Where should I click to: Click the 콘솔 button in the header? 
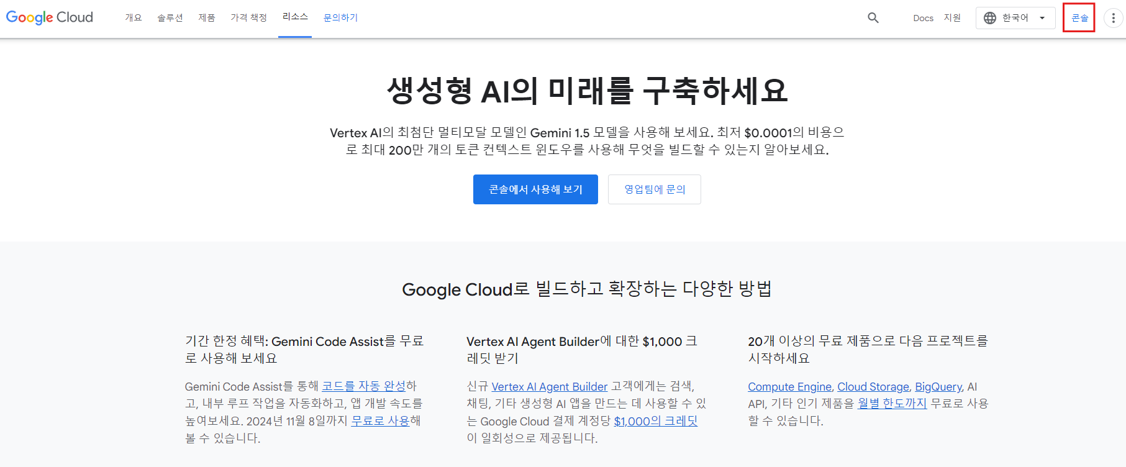click(x=1079, y=18)
